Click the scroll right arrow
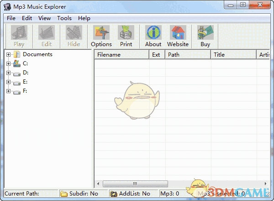 (266, 184)
